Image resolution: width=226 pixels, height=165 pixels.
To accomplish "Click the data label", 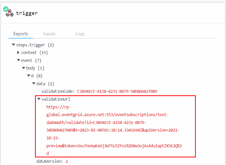I will 41,84.
